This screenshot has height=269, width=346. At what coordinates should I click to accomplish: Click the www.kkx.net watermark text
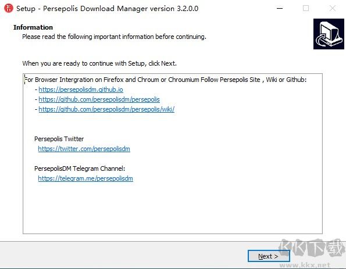pyautogui.click(x=305, y=265)
